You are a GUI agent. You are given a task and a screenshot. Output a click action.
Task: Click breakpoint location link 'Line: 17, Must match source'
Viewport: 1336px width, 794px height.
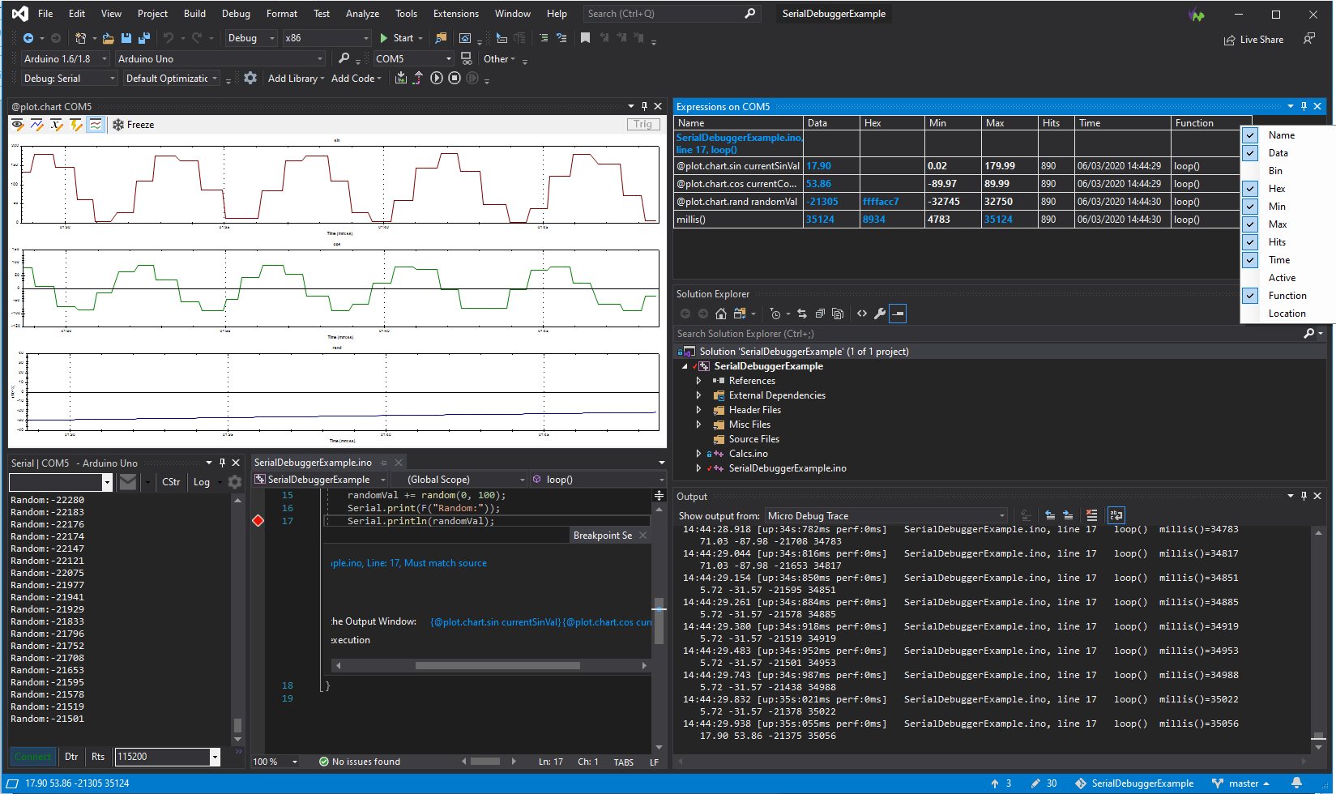pyautogui.click(x=426, y=563)
